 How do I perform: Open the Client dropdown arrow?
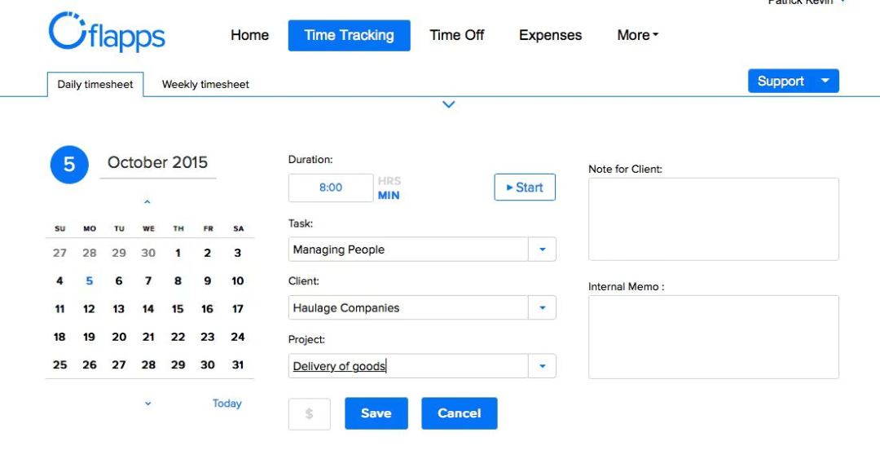click(542, 308)
